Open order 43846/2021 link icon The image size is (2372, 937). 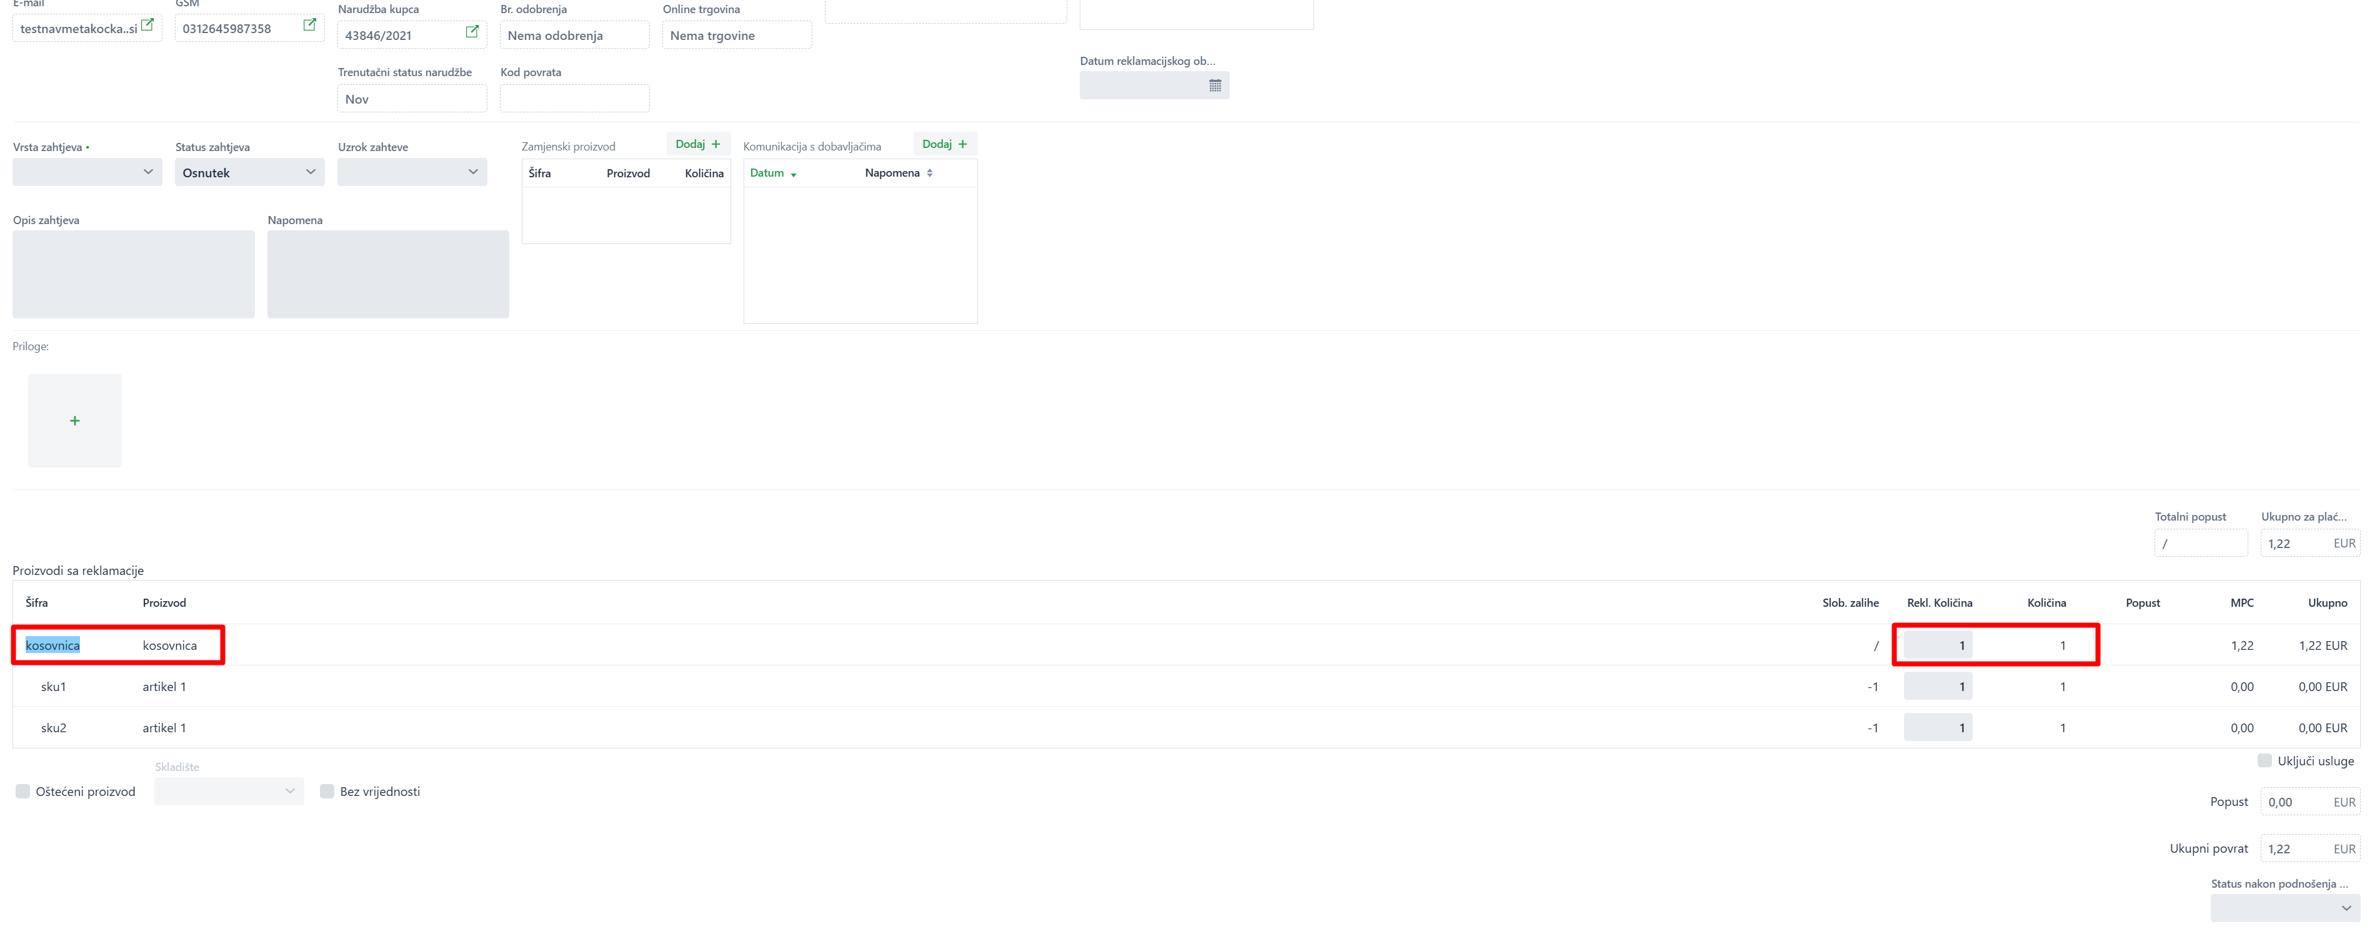(x=472, y=32)
